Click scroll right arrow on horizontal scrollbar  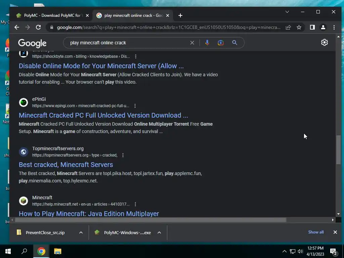(x=333, y=220)
